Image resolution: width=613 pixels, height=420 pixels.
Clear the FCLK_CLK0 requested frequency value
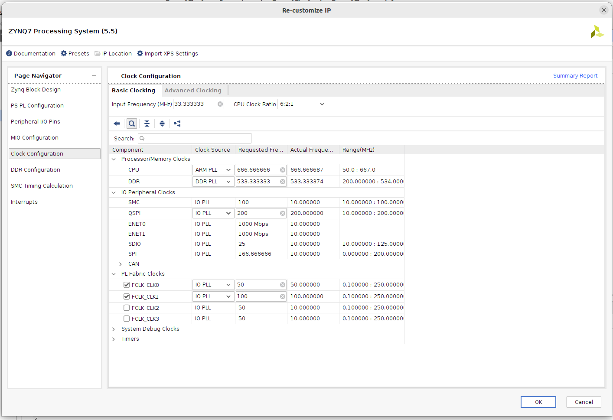click(283, 285)
